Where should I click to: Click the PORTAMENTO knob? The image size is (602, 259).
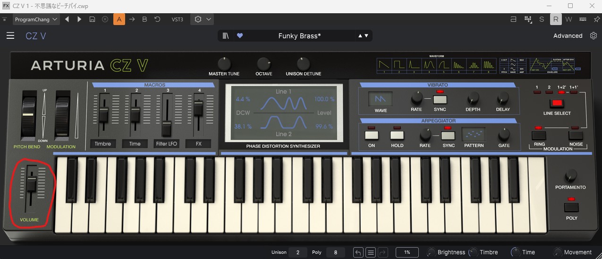click(x=570, y=176)
